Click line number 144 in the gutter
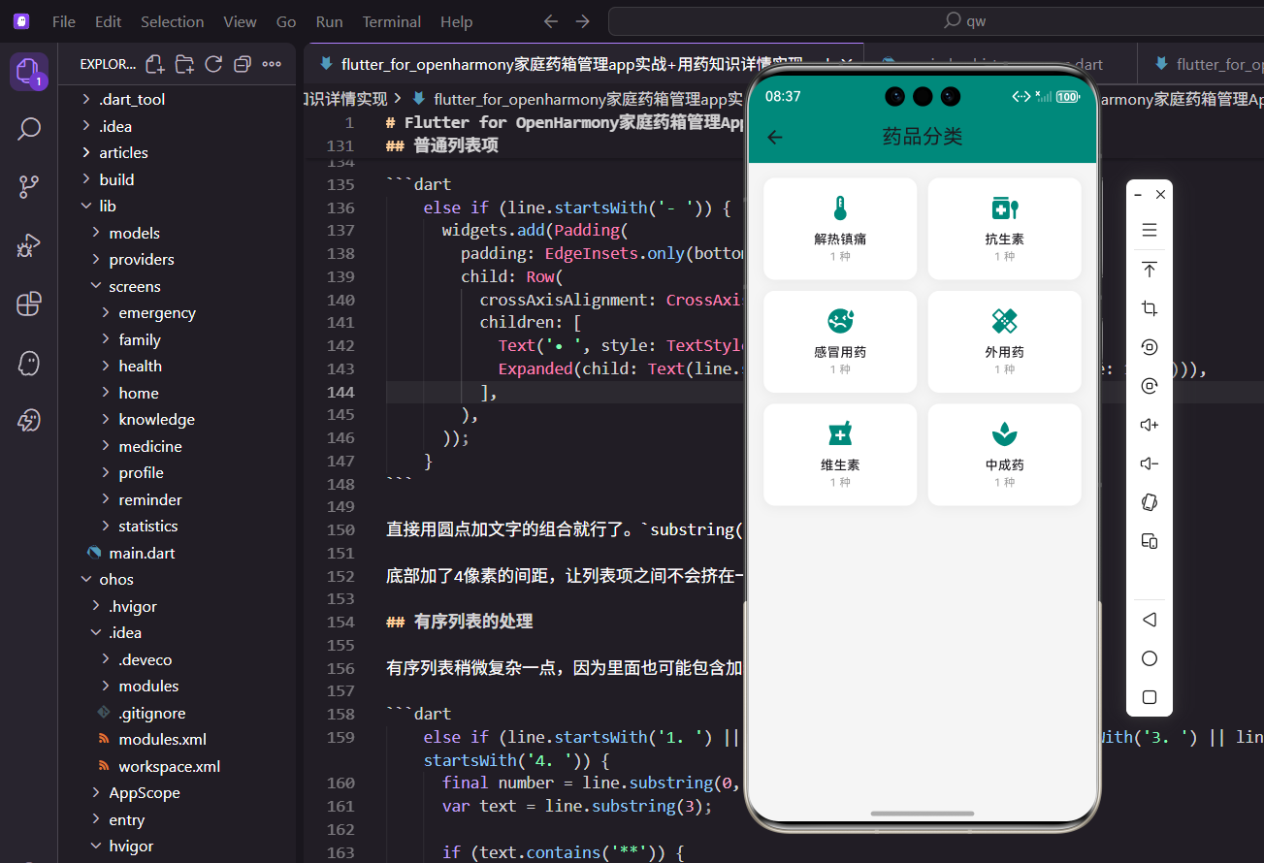The image size is (1264, 863). point(340,392)
